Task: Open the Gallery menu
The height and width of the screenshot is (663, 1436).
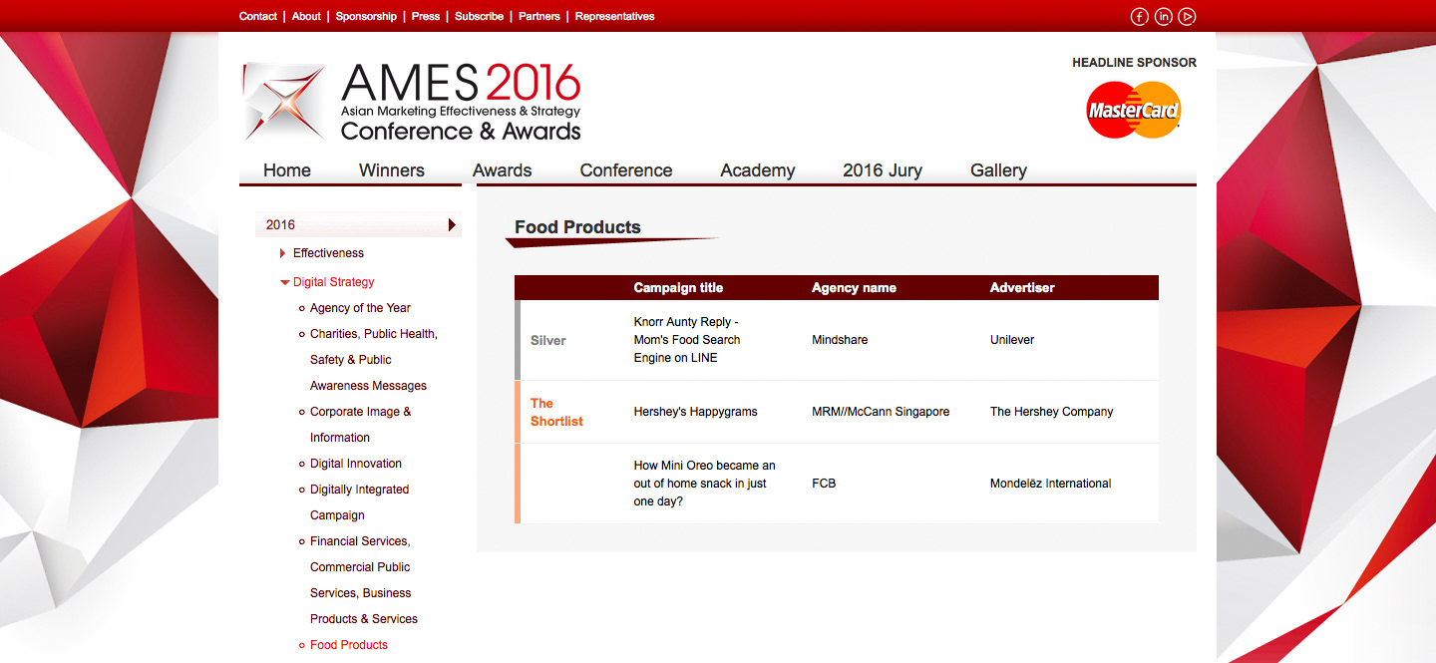Action: point(998,170)
